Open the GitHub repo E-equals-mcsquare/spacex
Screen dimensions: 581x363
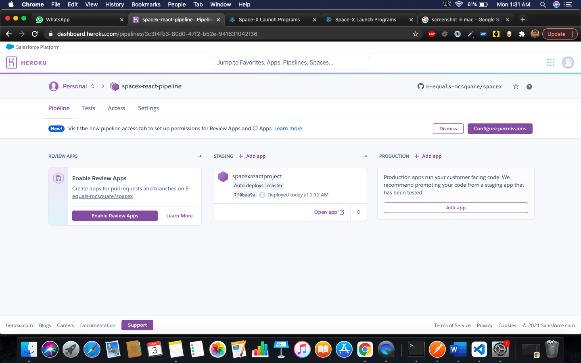point(460,86)
